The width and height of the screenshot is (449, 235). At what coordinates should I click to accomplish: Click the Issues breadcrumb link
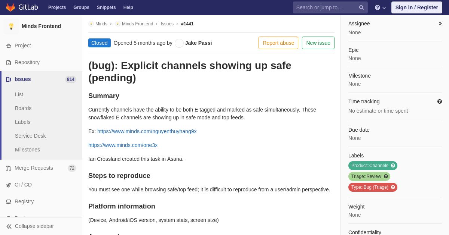(167, 24)
